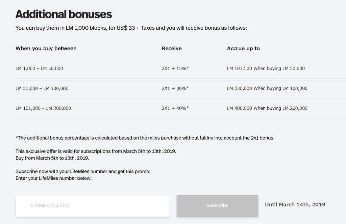Click the 2X1 + 15%* bonus cell
Screen dimensions: 346x224
click(x=175, y=68)
